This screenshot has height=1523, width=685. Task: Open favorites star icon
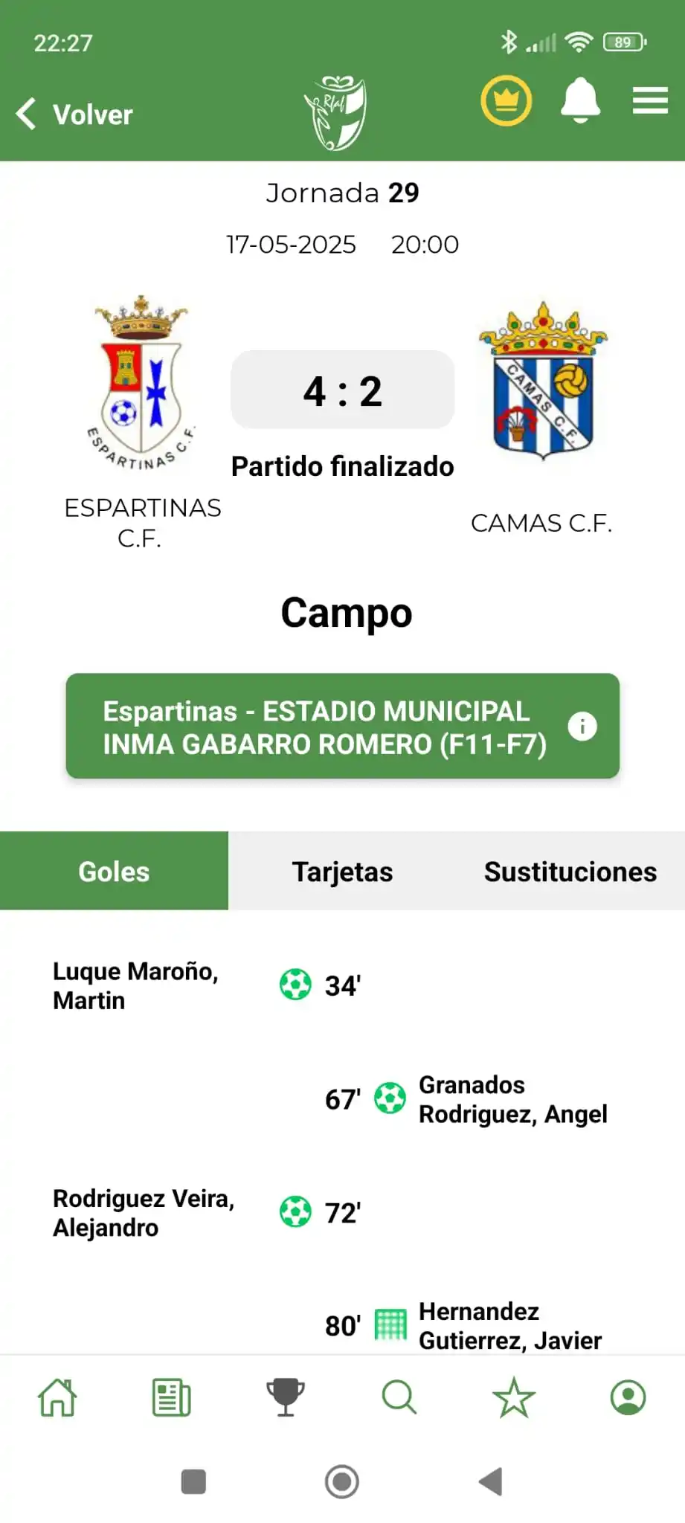click(x=514, y=1397)
